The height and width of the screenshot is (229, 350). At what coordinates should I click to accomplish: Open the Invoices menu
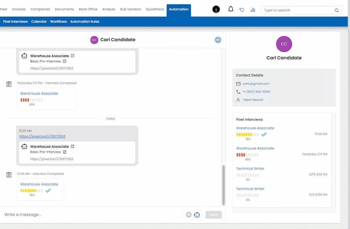pos(19,9)
